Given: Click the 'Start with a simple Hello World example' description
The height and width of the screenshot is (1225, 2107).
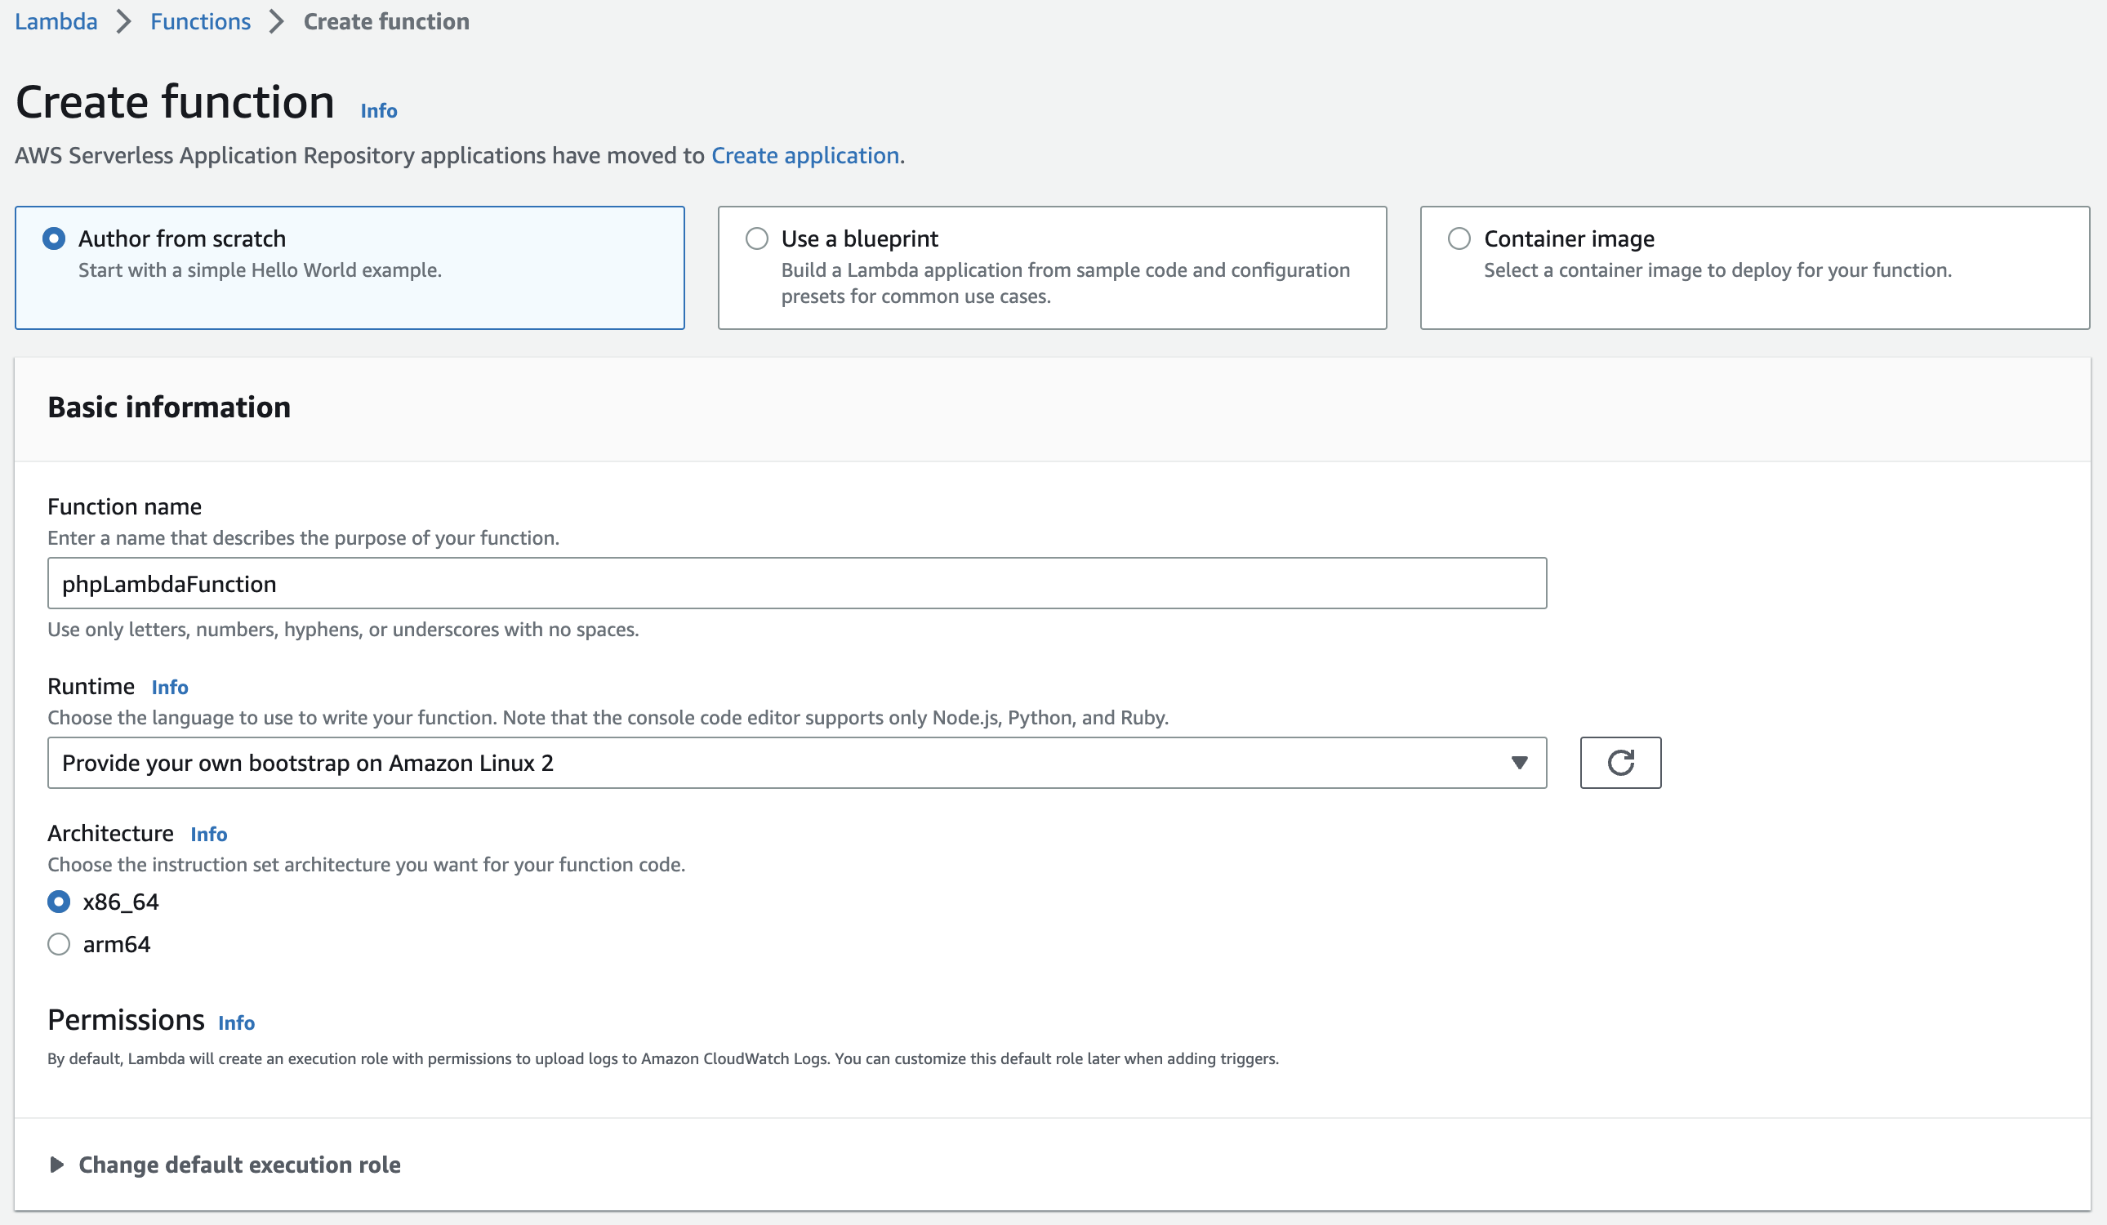Looking at the screenshot, I should [260, 270].
